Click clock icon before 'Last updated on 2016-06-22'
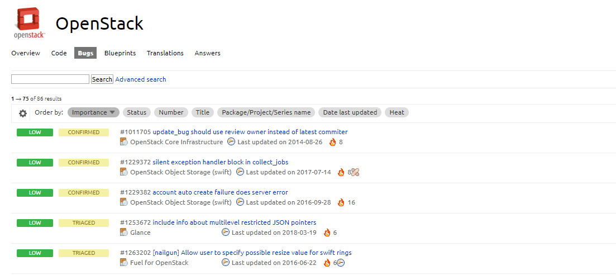This screenshot has width=616, height=275. pos(226,263)
